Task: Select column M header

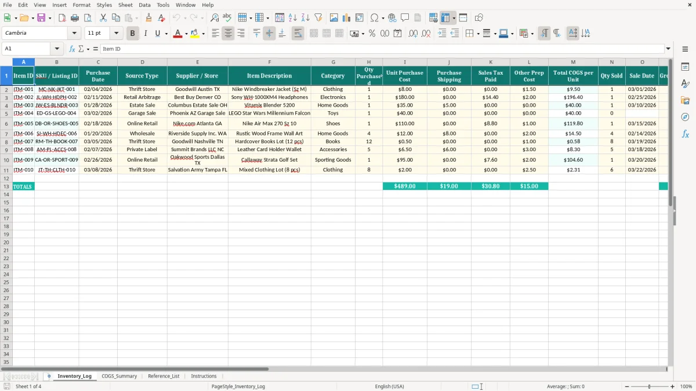Action: (x=573, y=62)
